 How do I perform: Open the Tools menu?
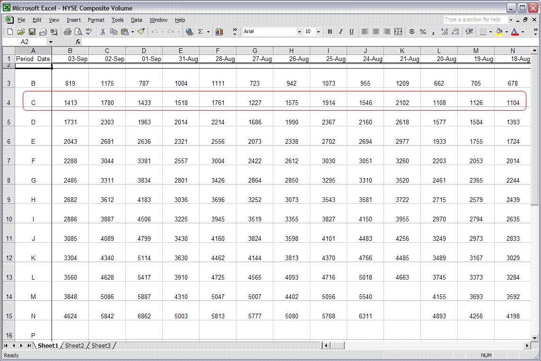117,20
